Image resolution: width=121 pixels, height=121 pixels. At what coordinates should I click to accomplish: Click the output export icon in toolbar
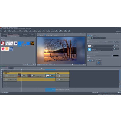48,31
